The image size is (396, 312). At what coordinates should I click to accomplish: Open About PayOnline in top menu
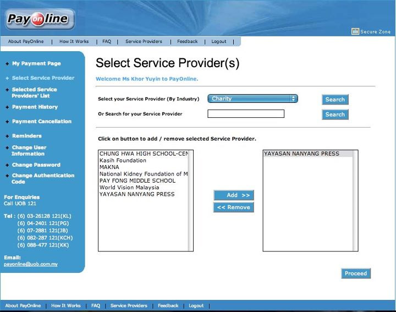[x=26, y=41]
